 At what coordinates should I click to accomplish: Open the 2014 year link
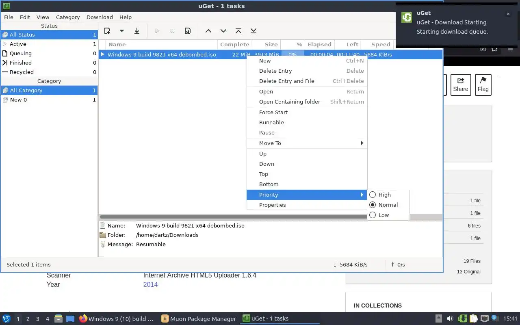click(x=150, y=284)
